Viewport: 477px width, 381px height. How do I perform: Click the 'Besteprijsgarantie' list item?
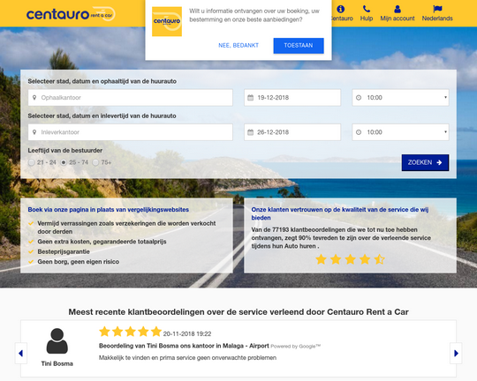(64, 251)
